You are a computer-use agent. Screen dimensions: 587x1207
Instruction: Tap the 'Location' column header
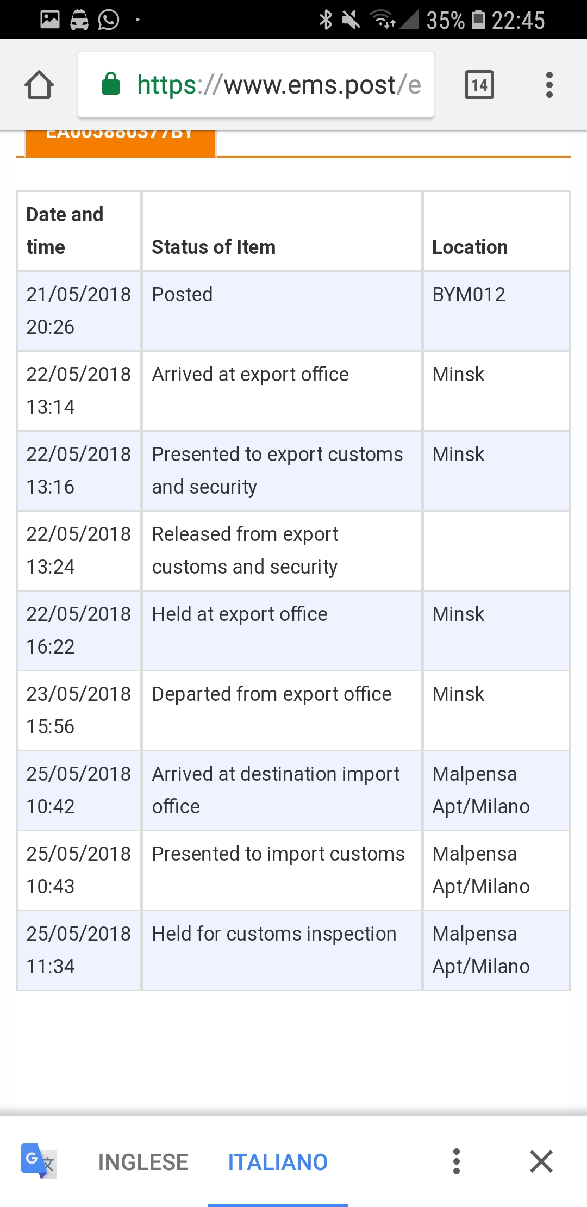click(x=470, y=247)
